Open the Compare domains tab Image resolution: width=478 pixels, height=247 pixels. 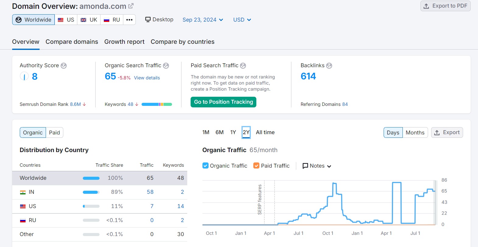(72, 42)
